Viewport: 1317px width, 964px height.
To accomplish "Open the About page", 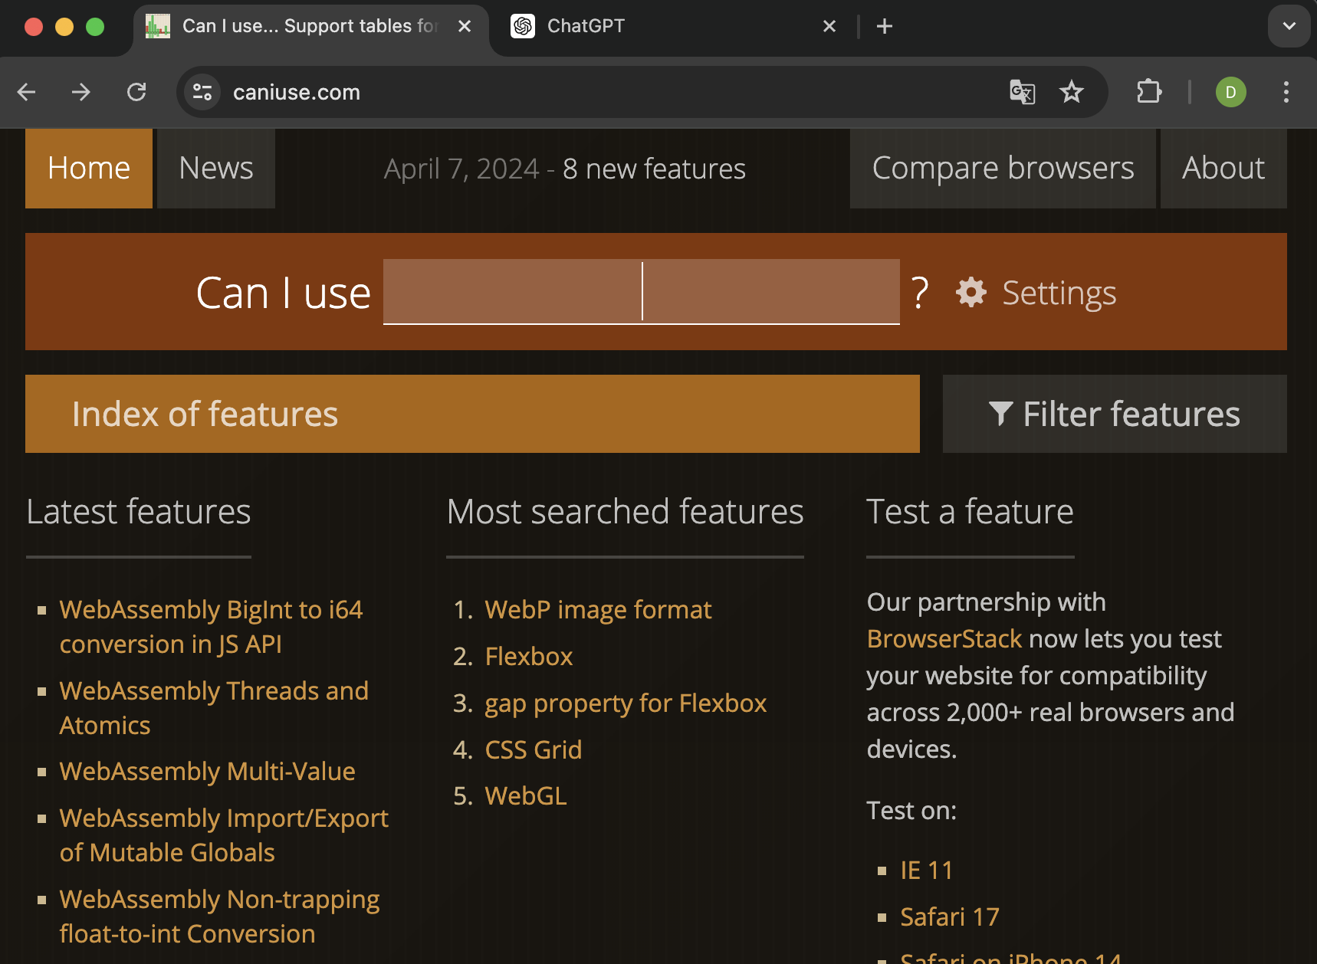I will (x=1223, y=169).
